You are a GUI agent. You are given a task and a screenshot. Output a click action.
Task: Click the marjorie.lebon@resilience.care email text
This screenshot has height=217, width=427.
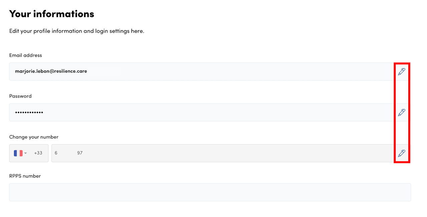[x=51, y=71]
